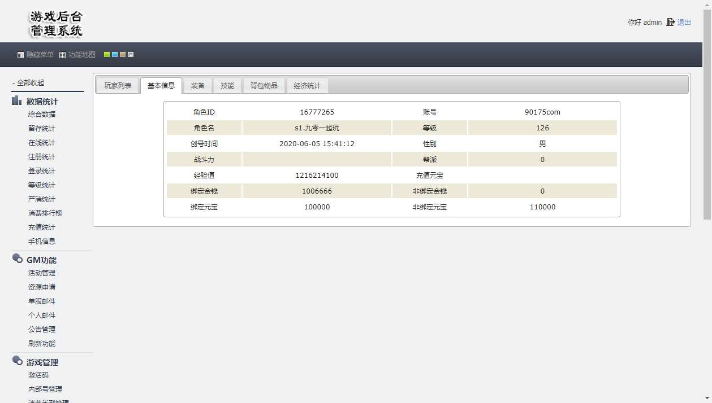This screenshot has height=403, width=712.
Task: Expand the 游戏管理 section
Action: pyautogui.click(x=42, y=362)
